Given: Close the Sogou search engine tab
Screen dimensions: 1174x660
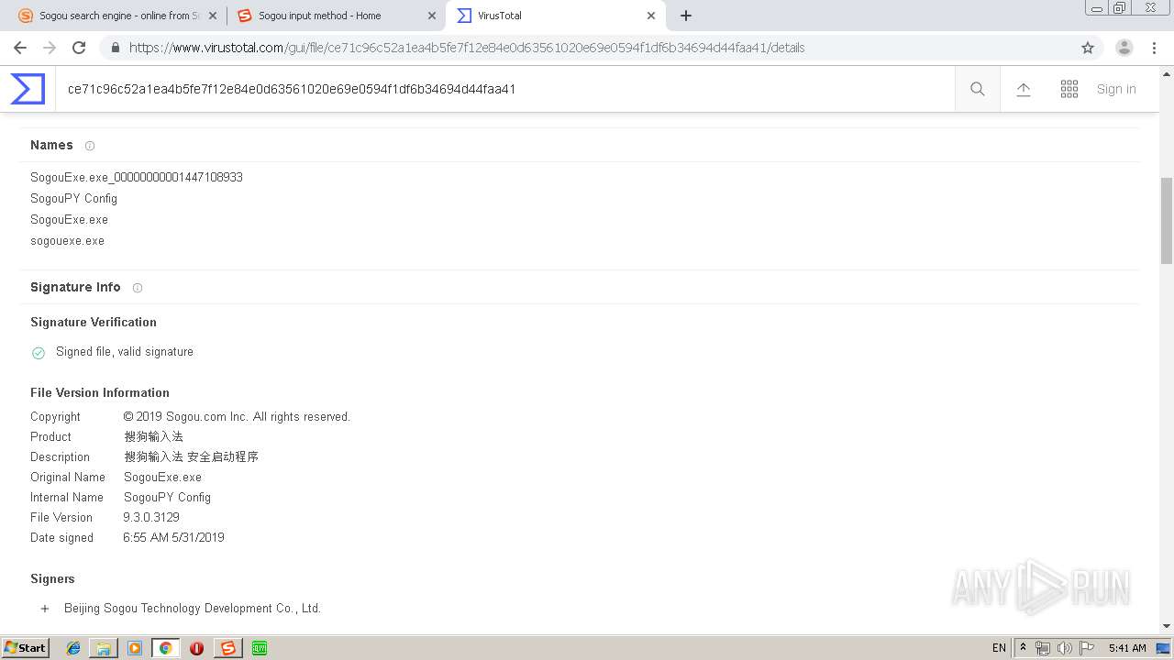Looking at the screenshot, I should point(213,16).
